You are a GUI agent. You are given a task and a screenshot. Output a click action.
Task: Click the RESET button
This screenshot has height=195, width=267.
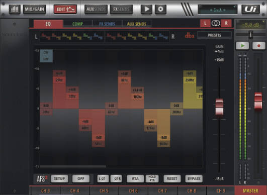click(172, 178)
